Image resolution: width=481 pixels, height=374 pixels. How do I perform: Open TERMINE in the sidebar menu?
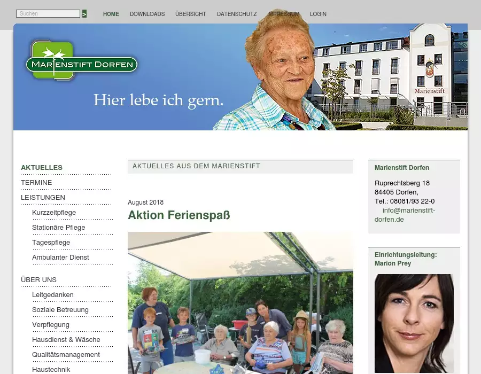[36, 183]
